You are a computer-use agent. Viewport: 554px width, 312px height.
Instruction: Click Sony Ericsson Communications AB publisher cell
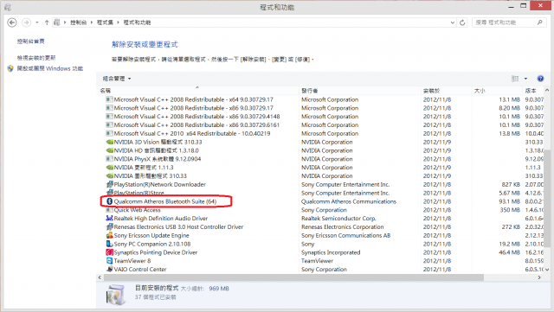click(x=346, y=235)
